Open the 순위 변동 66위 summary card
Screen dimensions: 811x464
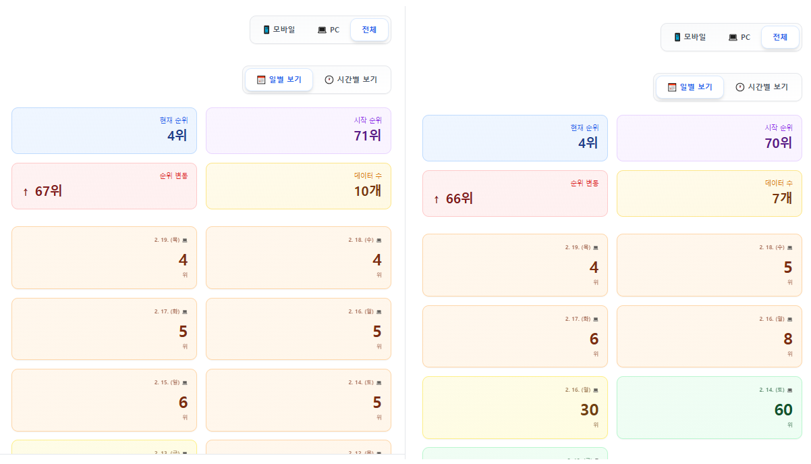point(515,193)
